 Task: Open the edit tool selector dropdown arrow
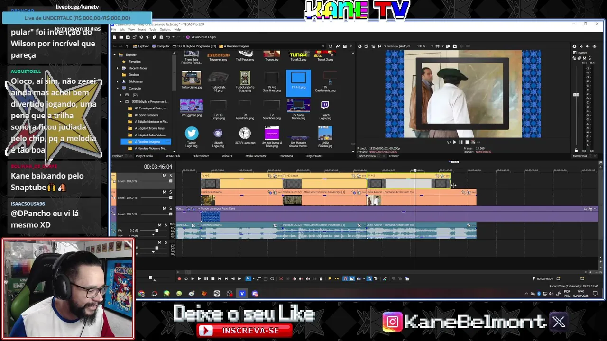254,278
